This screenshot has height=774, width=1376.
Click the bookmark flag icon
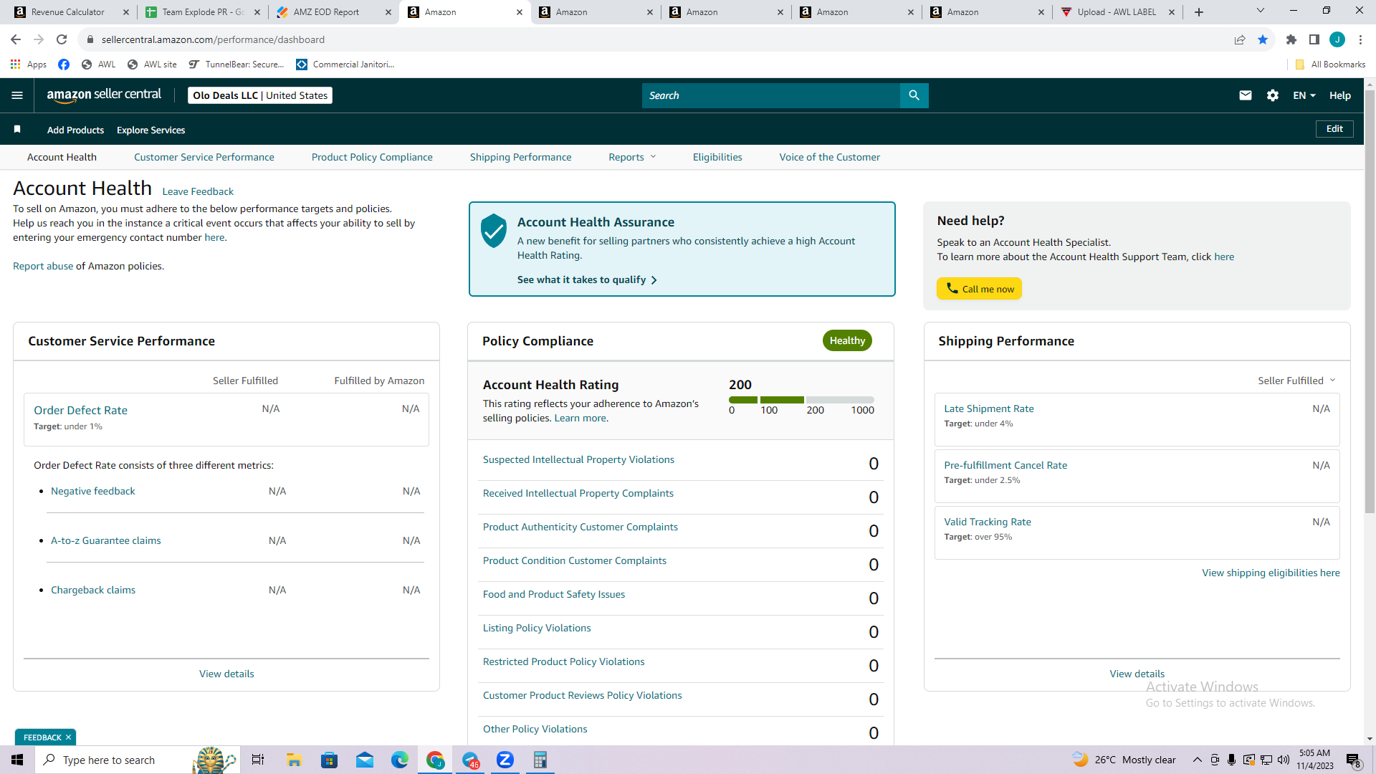(17, 130)
